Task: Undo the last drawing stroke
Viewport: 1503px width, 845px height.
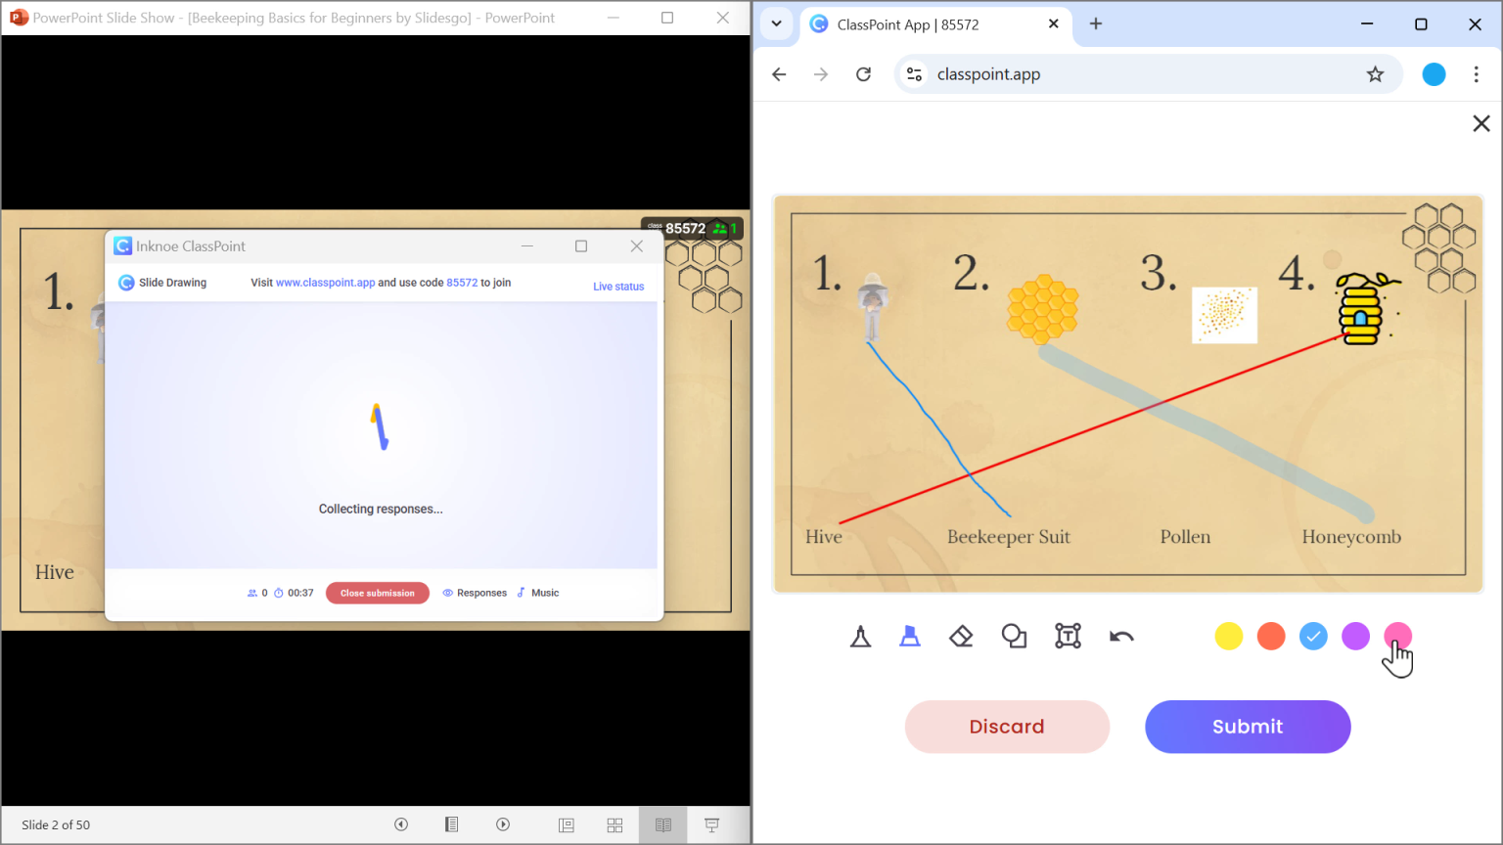Action: (1120, 636)
